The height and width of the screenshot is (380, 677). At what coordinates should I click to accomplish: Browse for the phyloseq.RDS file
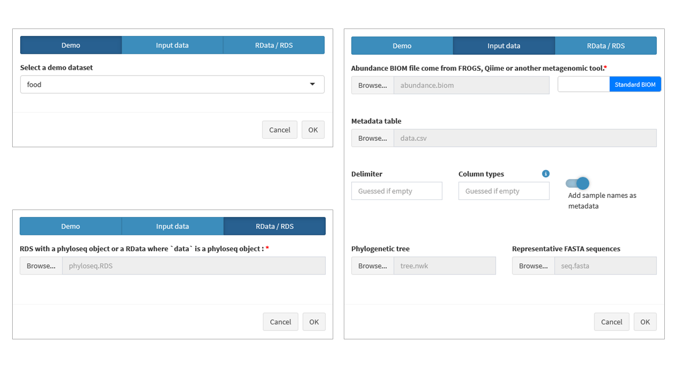41,266
